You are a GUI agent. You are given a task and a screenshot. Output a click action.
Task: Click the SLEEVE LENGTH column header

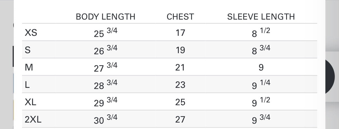tap(261, 17)
